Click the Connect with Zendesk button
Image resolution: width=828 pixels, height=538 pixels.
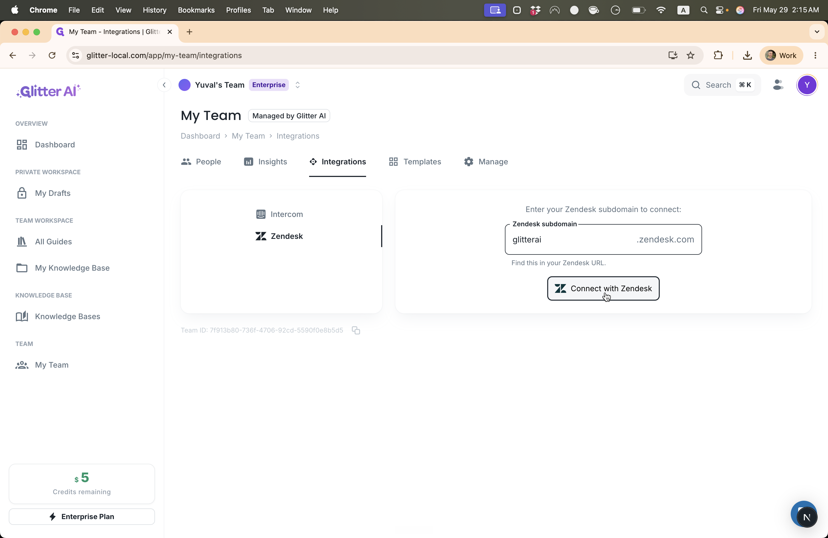[x=603, y=288]
